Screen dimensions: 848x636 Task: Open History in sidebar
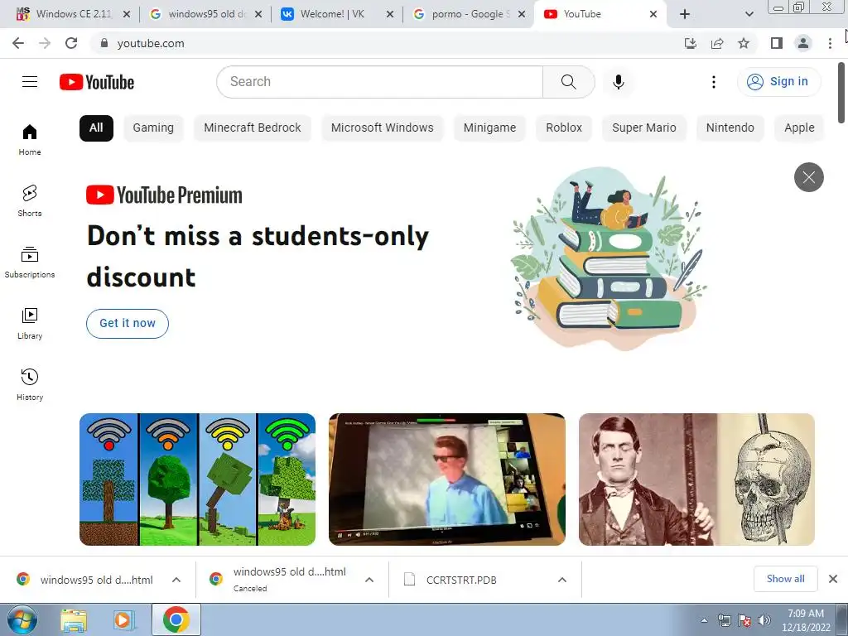click(30, 384)
